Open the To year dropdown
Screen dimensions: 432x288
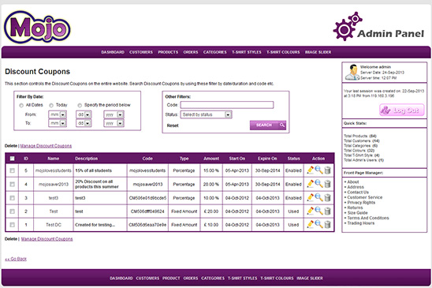(114, 123)
